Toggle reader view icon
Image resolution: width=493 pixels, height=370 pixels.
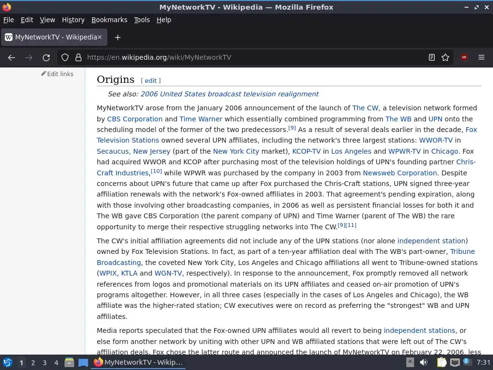432,58
